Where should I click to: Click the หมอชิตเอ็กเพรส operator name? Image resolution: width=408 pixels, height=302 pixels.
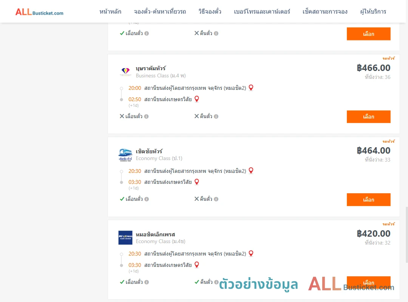155,234
